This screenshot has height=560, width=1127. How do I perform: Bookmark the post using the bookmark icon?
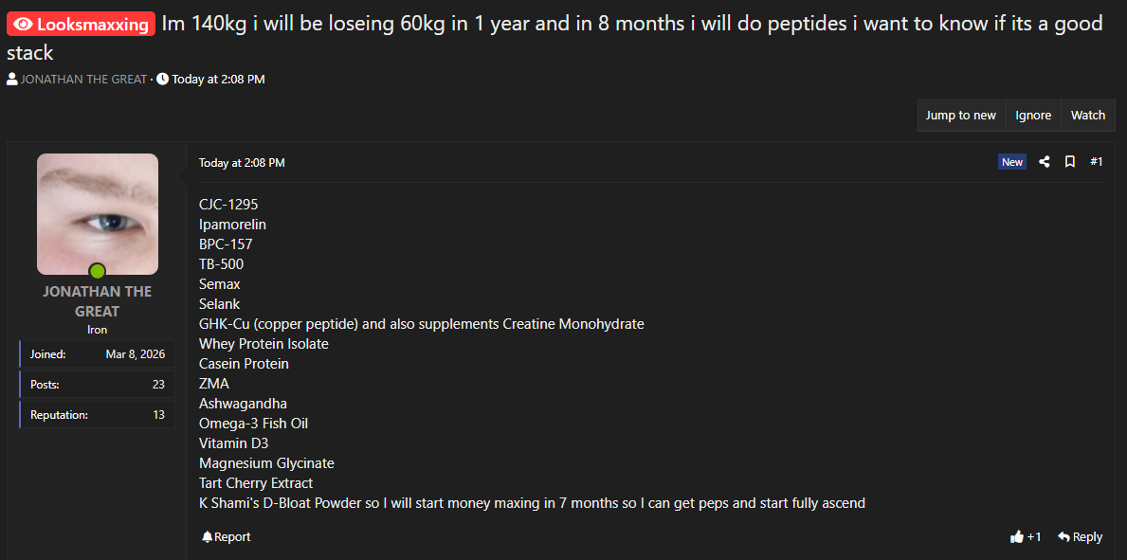(1070, 162)
